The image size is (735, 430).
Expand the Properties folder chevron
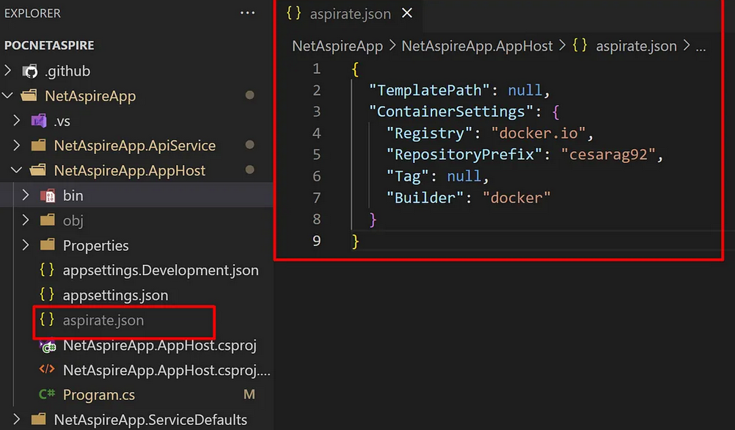click(26, 245)
